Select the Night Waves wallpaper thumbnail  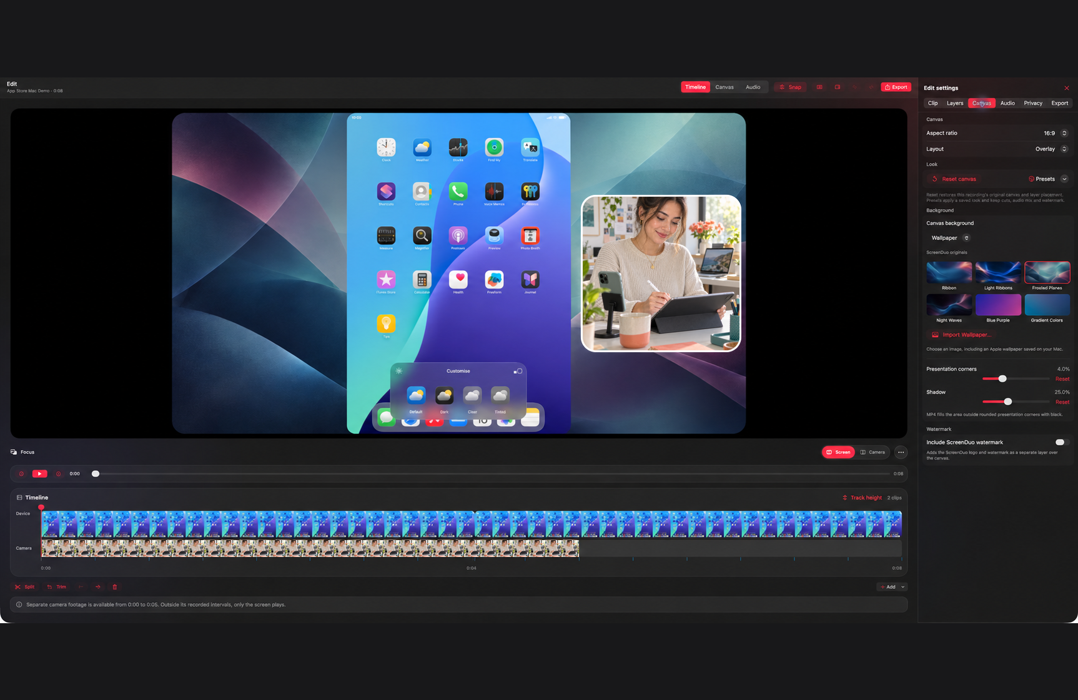coord(949,305)
